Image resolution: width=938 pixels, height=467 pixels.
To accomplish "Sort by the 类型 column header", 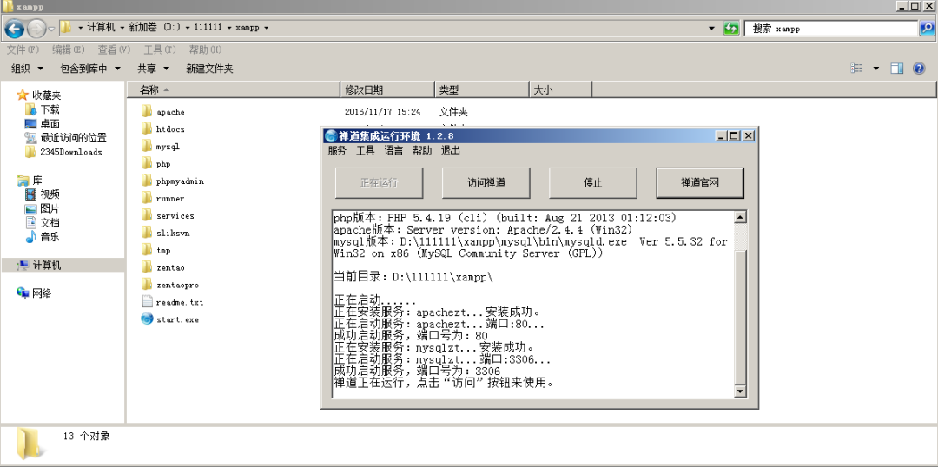I will click(482, 89).
